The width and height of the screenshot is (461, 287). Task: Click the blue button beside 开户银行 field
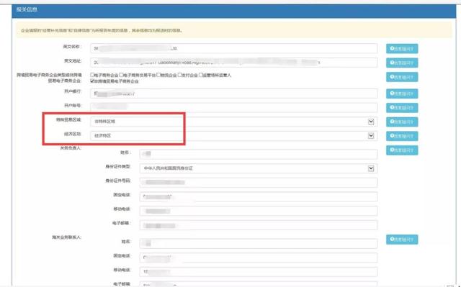point(402,94)
